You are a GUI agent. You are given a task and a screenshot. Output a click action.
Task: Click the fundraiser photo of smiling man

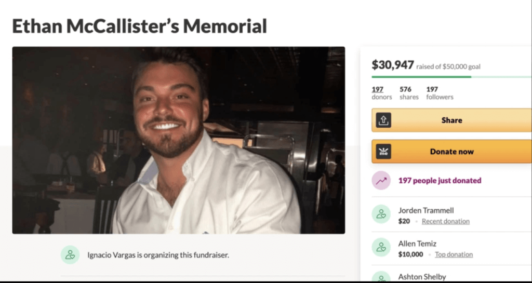click(x=179, y=140)
